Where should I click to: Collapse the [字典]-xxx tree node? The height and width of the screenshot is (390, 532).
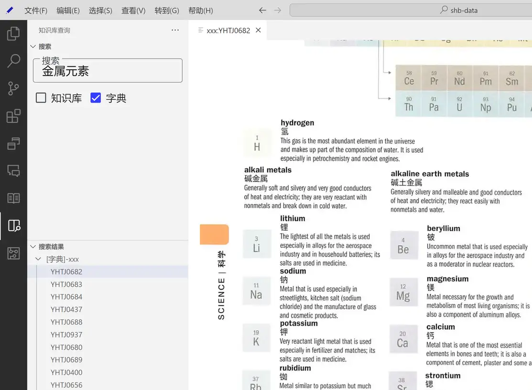(x=39, y=259)
